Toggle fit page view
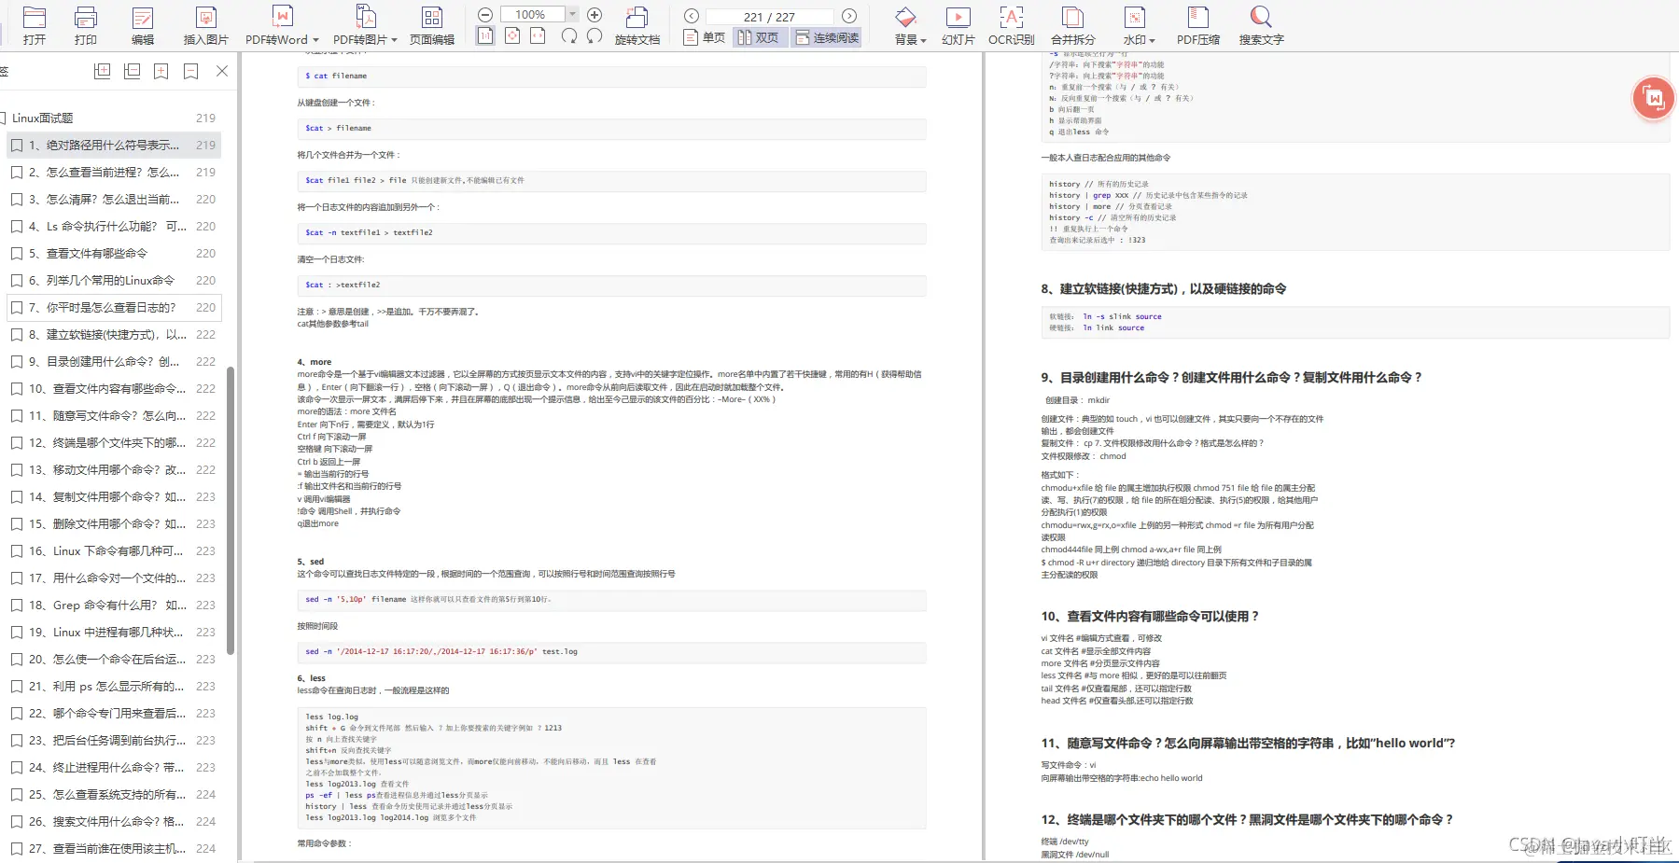The width and height of the screenshot is (1679, 863). pyautogui.click(x=512, y=36)
